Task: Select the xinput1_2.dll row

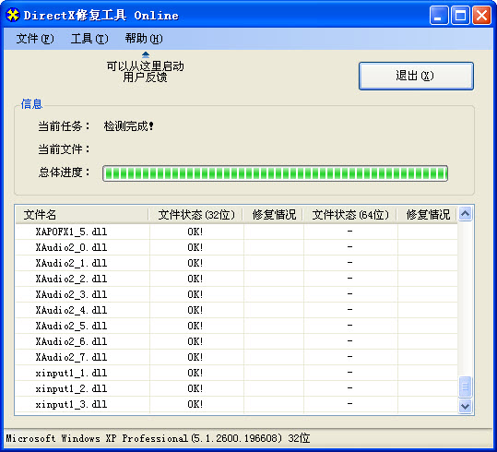Action: 236,388
